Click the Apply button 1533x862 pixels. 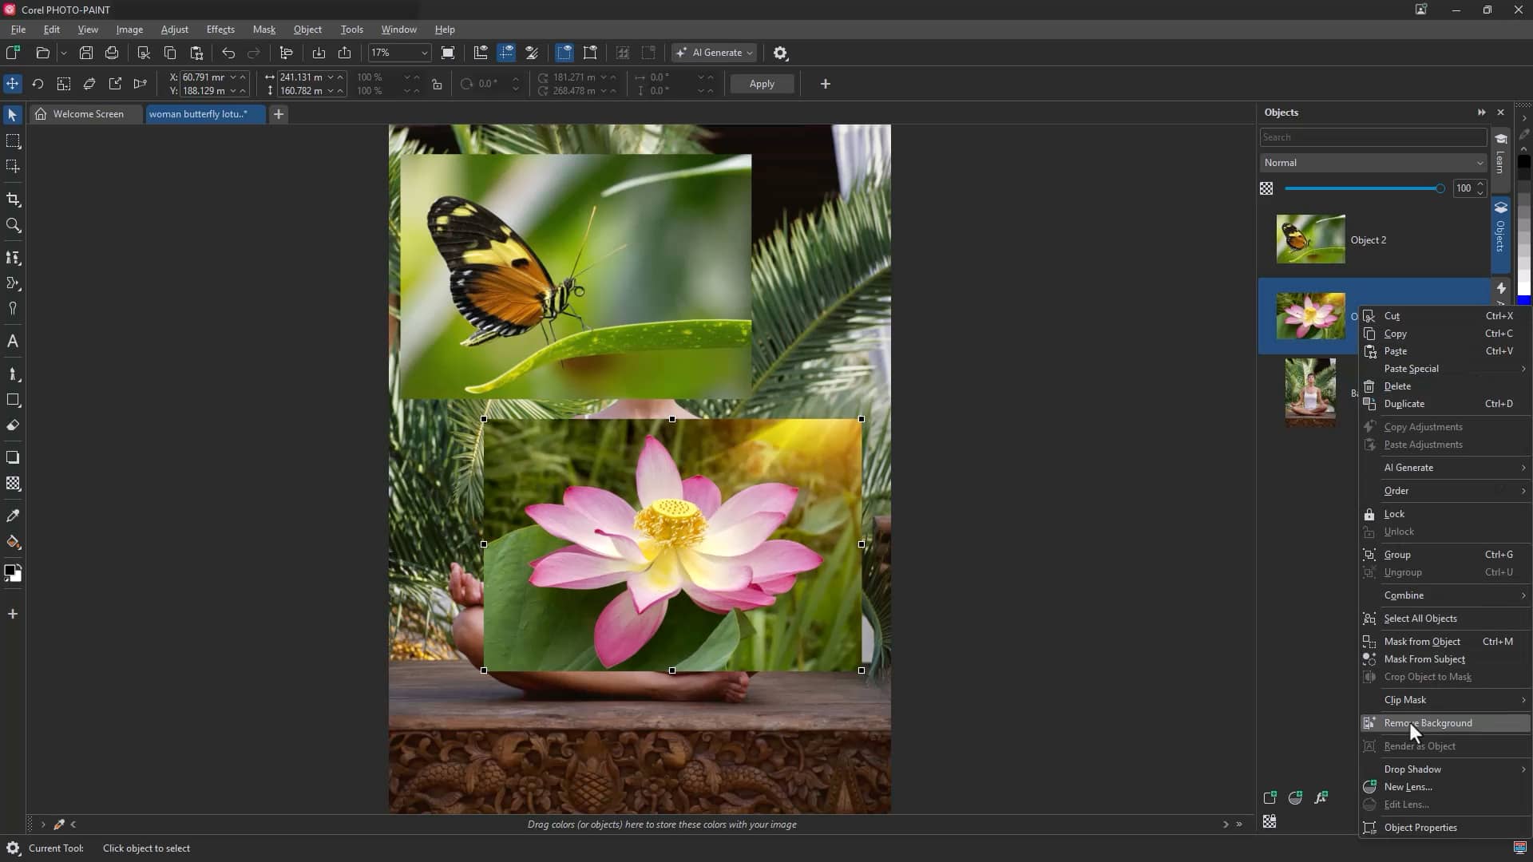coord(762,84)
